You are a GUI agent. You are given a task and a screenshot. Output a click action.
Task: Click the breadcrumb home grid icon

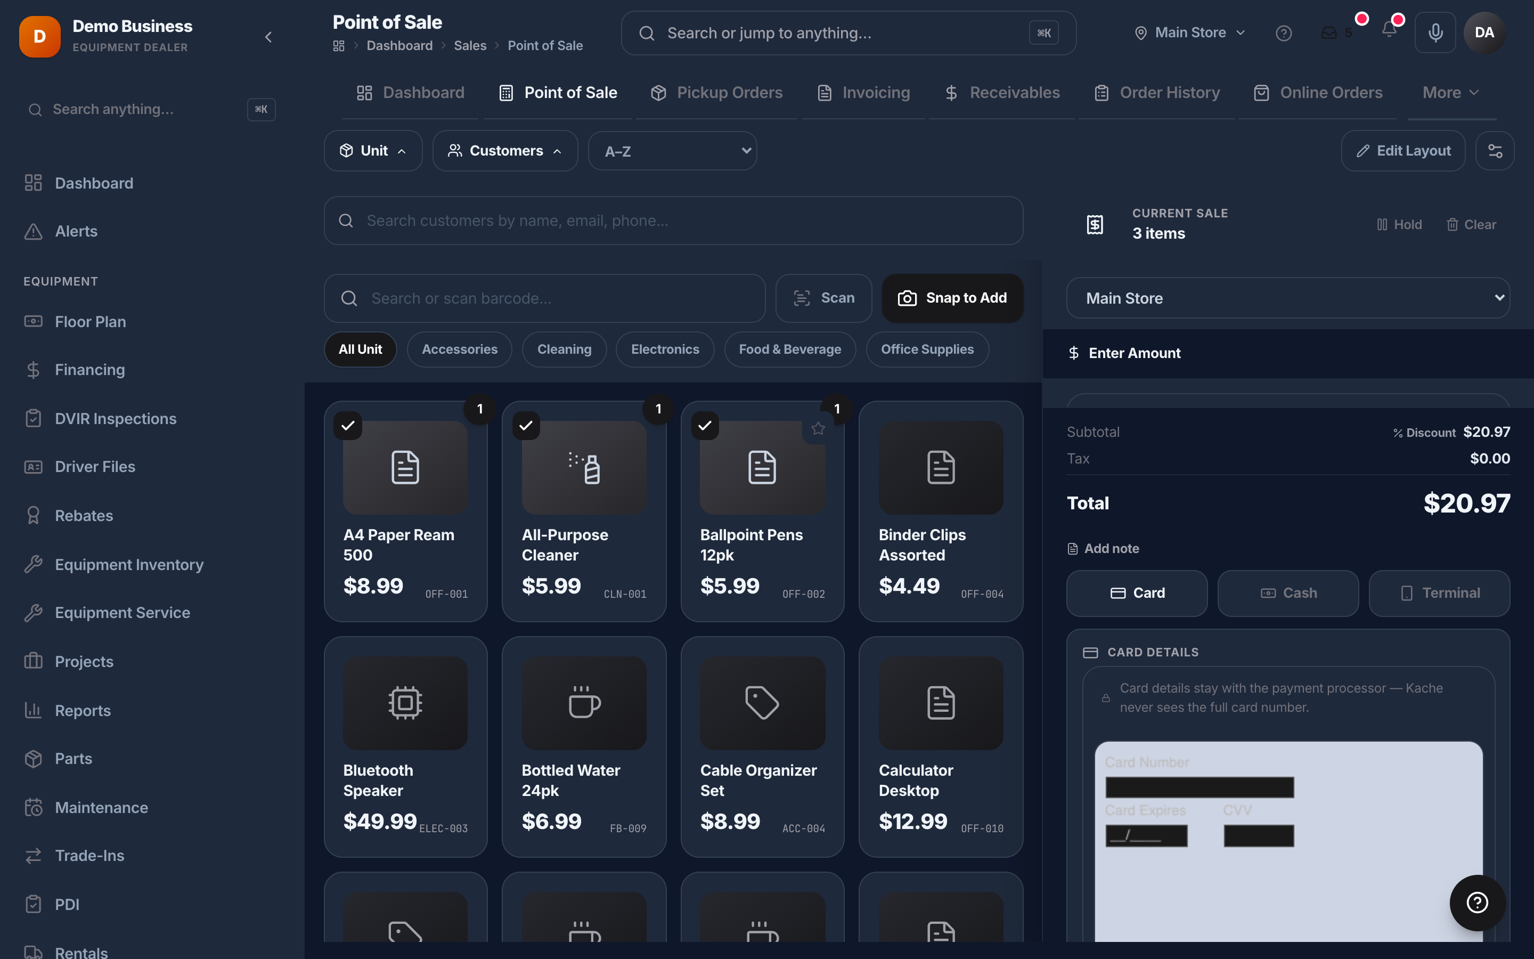[x=339, y=46]
